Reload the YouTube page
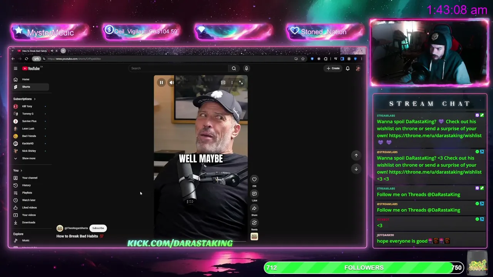The width and height of the screenshot is (493, 277). point(26,59)
